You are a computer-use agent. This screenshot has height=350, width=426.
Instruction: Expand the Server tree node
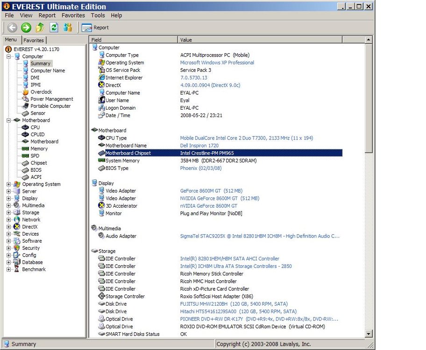tap(9, 191)
